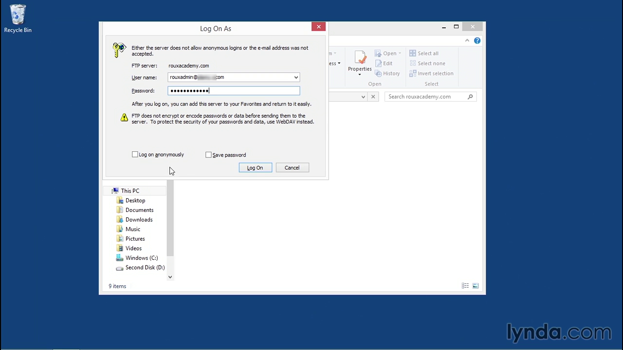This screenshot has height=350, width=623.
Task: Expand the User name dropdown list
Action: tap(295, 77)
